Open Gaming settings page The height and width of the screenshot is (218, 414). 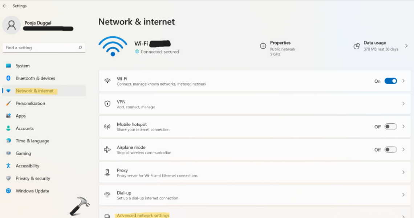point(23,153)
